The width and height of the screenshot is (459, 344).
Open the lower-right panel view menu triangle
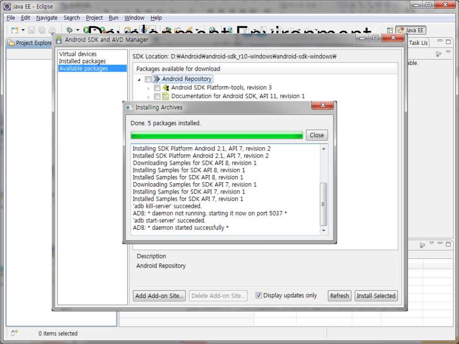432,243
